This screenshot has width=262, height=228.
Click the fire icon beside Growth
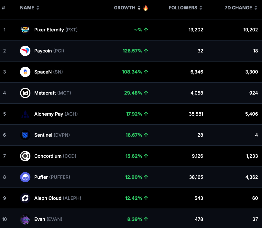(146, 8)
